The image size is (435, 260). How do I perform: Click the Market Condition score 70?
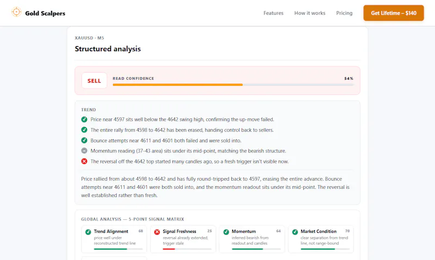pos(347,231)
